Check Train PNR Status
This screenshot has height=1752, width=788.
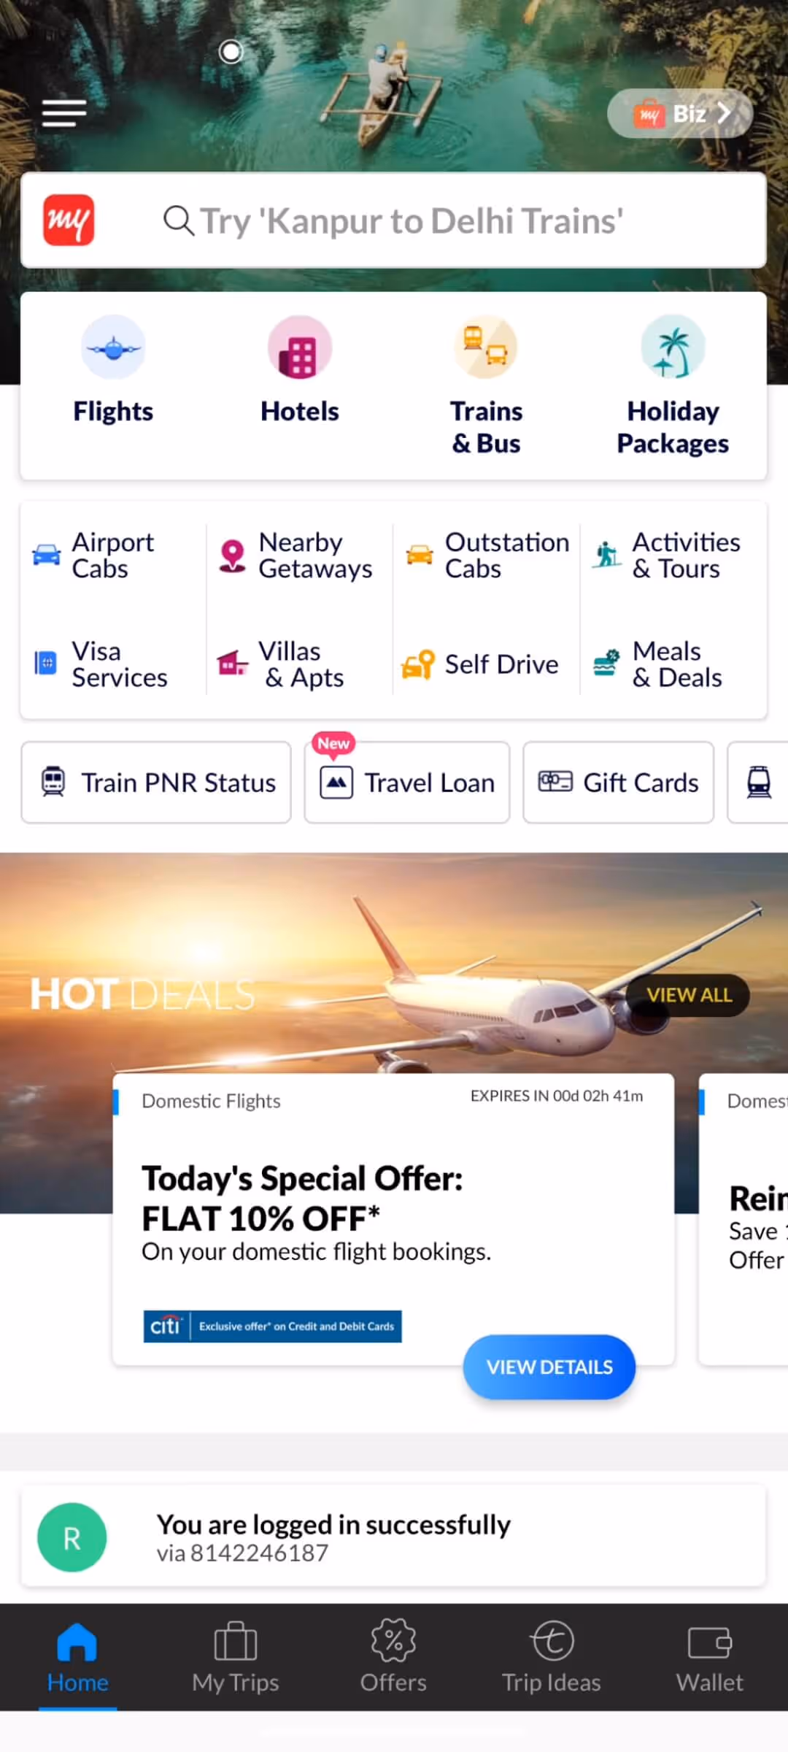click(x=156, y=783)
